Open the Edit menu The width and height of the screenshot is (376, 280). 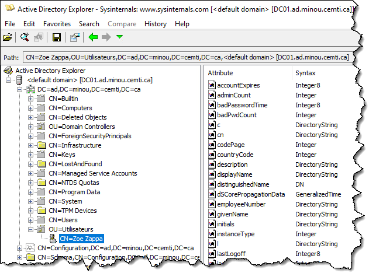[x=29, y=24]
